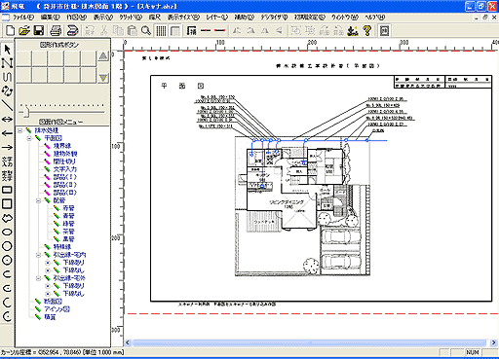The image size is (499, 359).
Task: Open the 作図 menu
Action: click(76, 18)
